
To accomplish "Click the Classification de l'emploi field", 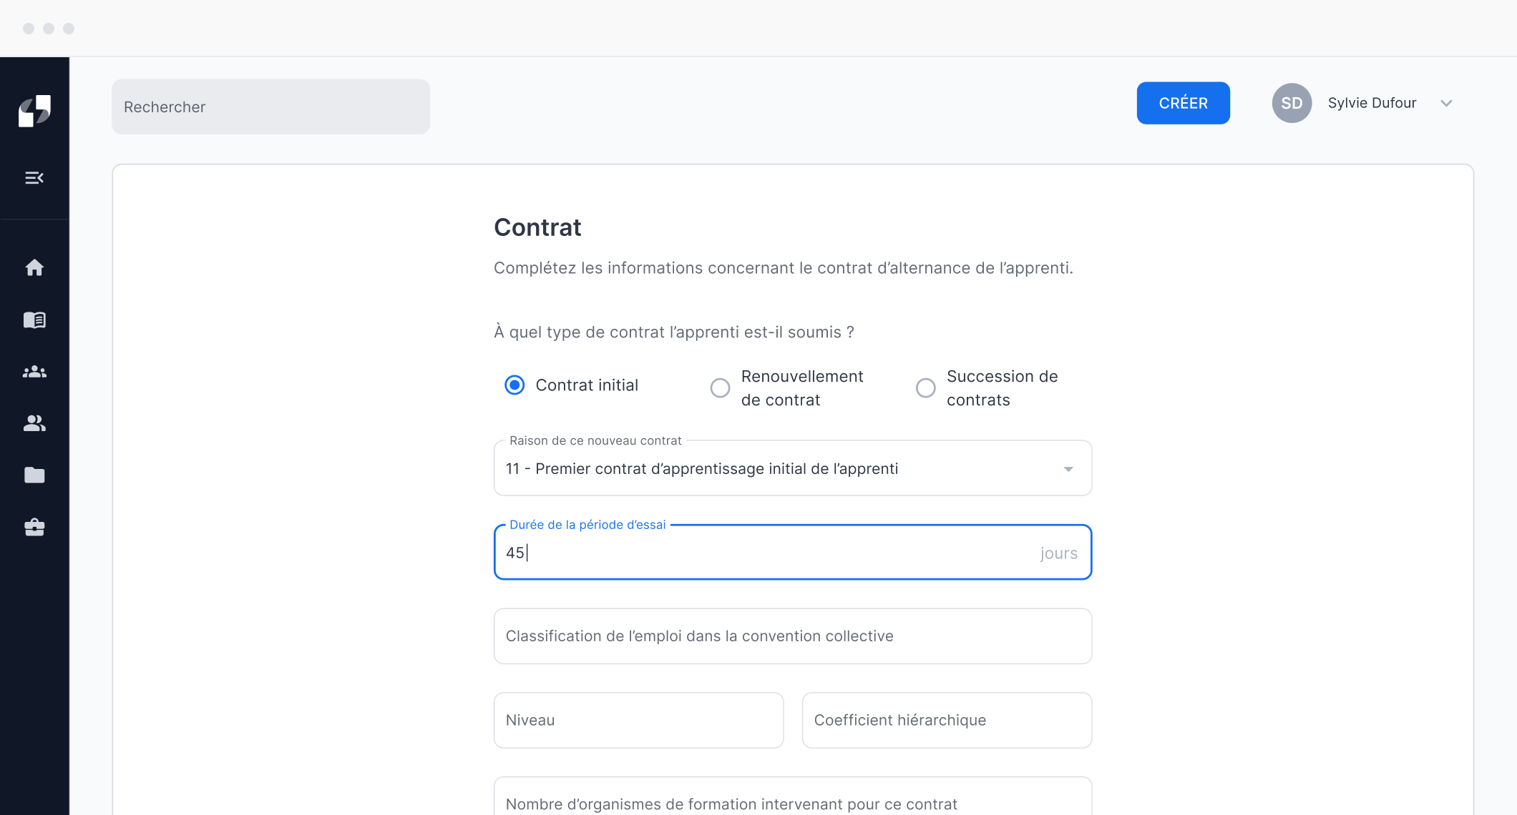I will [x=792, y=636].
